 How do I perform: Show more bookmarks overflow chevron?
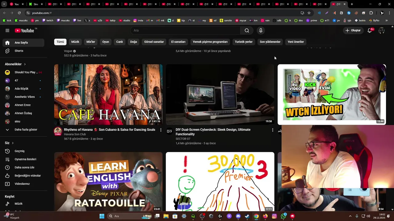click(x=386, y=21)
